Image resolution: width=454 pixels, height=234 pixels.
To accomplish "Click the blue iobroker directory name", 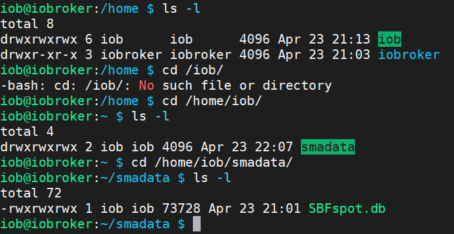I will pos(409,54).
